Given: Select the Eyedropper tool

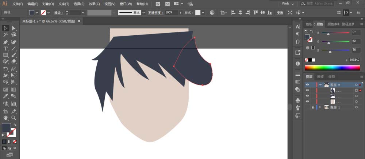Looking at the screenshot, I should click(x=5, y=96).
